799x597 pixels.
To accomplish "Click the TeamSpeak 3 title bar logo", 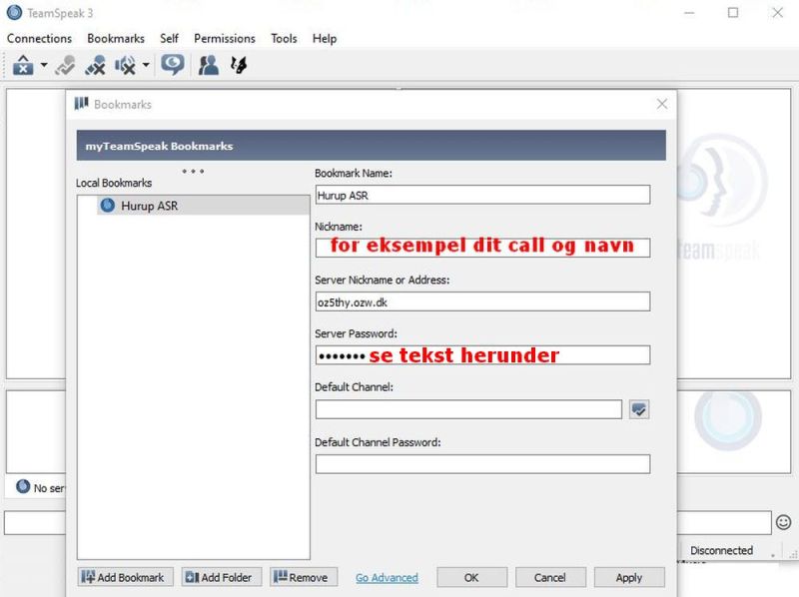I will click(x=14, y=13).
